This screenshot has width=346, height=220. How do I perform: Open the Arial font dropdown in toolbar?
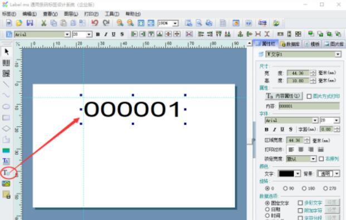point(67,34)
